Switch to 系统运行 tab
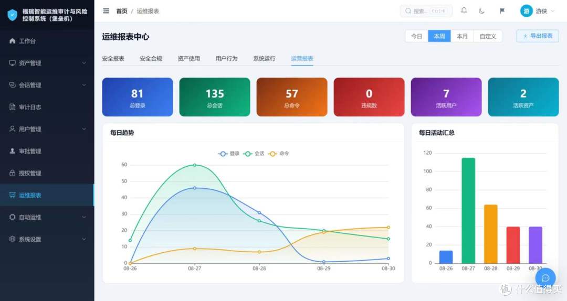This screenshot has width=567, height=301. (264, 59)
